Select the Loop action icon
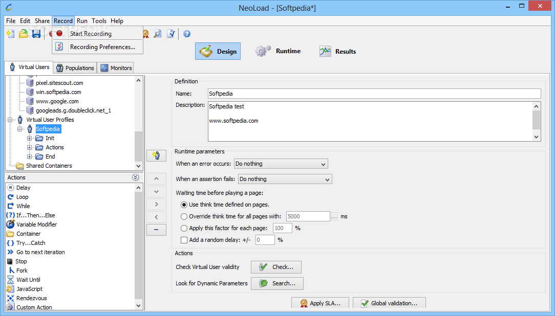 11,197
